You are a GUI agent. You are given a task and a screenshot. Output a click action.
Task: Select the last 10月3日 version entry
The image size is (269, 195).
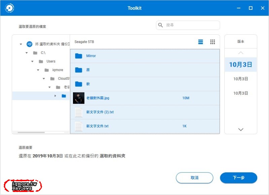click(x=240, y=93)
